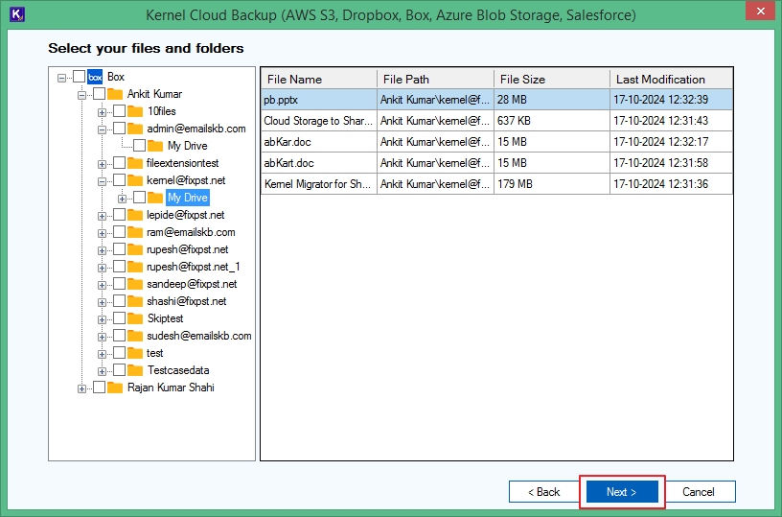Image resolution: width=782 pixels, height=517 pixels.
Task: Select the Kernel Migrator for Sh... file
Action: point(318,184)
